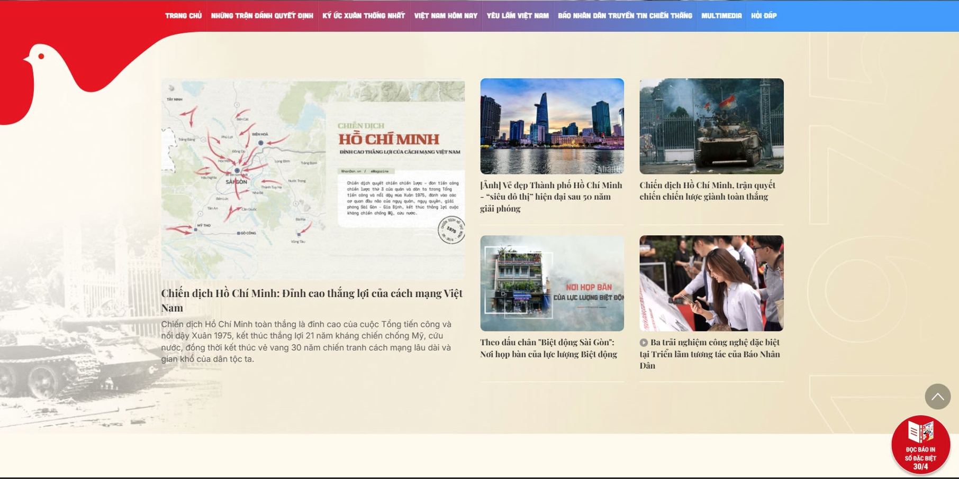Image resolution: width=959 pixels, height=479 pixels.
Task: Open the tank at palace gate photo
Action: 711,126
